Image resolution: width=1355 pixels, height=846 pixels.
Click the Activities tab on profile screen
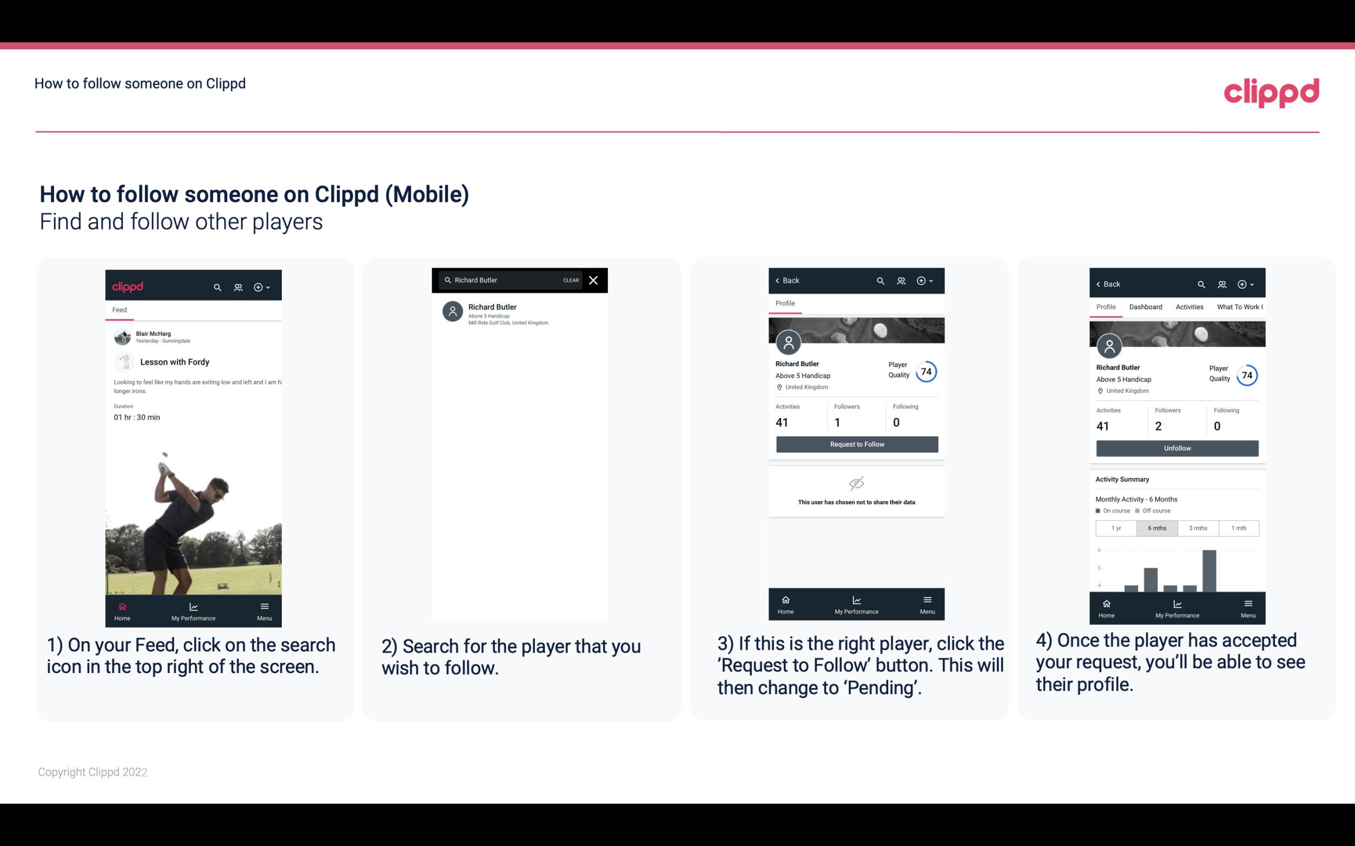pos(1189,306)
